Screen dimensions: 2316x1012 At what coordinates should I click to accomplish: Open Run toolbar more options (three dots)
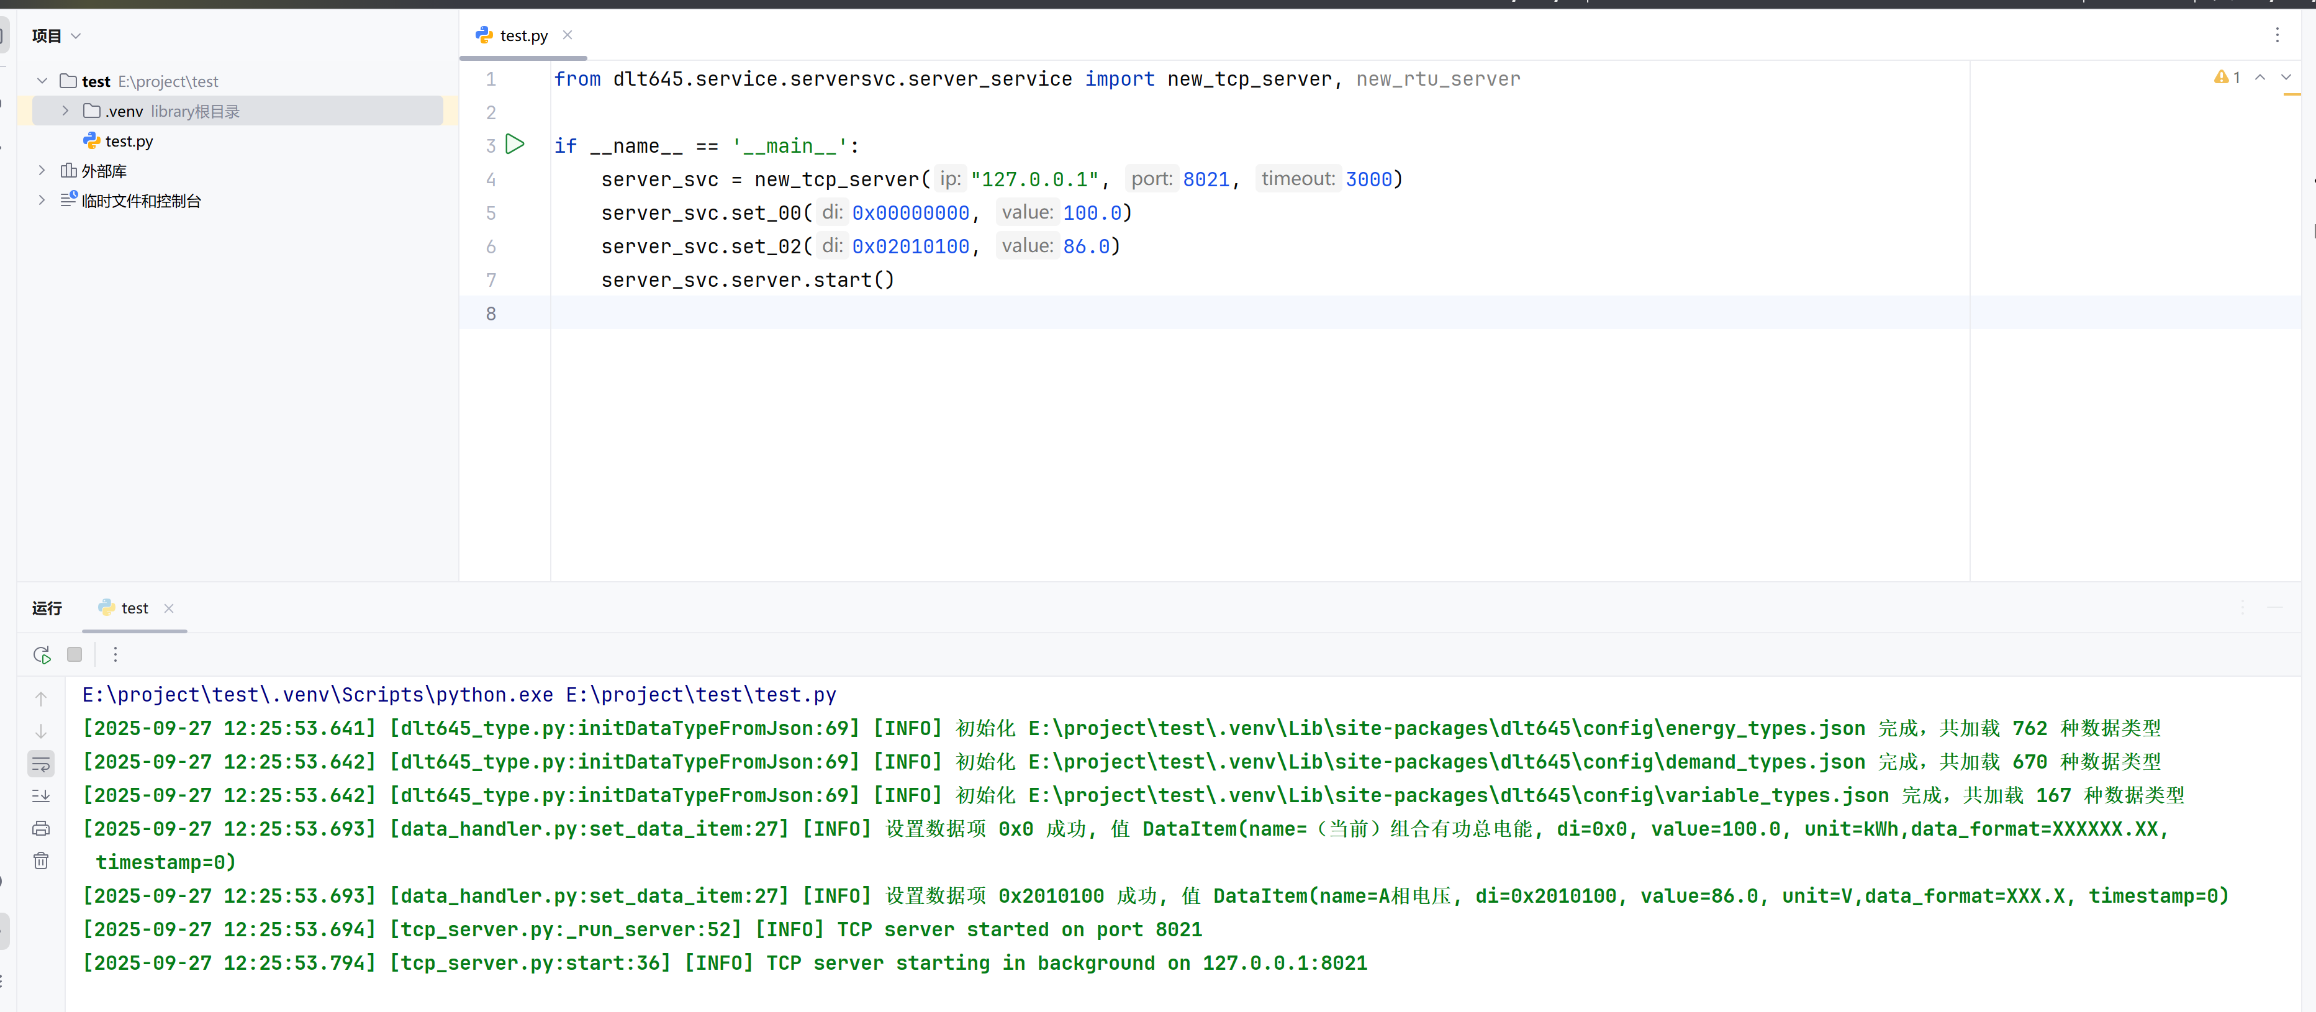pyautogui.click(x=115, y=654)
